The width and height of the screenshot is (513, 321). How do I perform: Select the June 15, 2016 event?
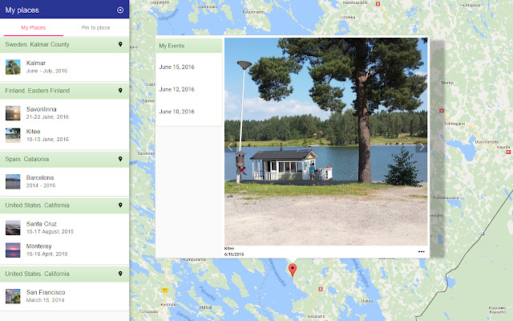[176, 67]
